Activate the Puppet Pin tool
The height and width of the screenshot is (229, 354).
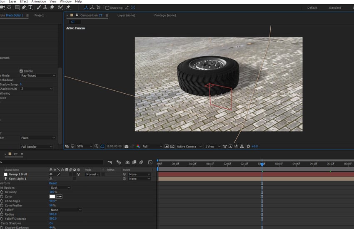[68, 7]
